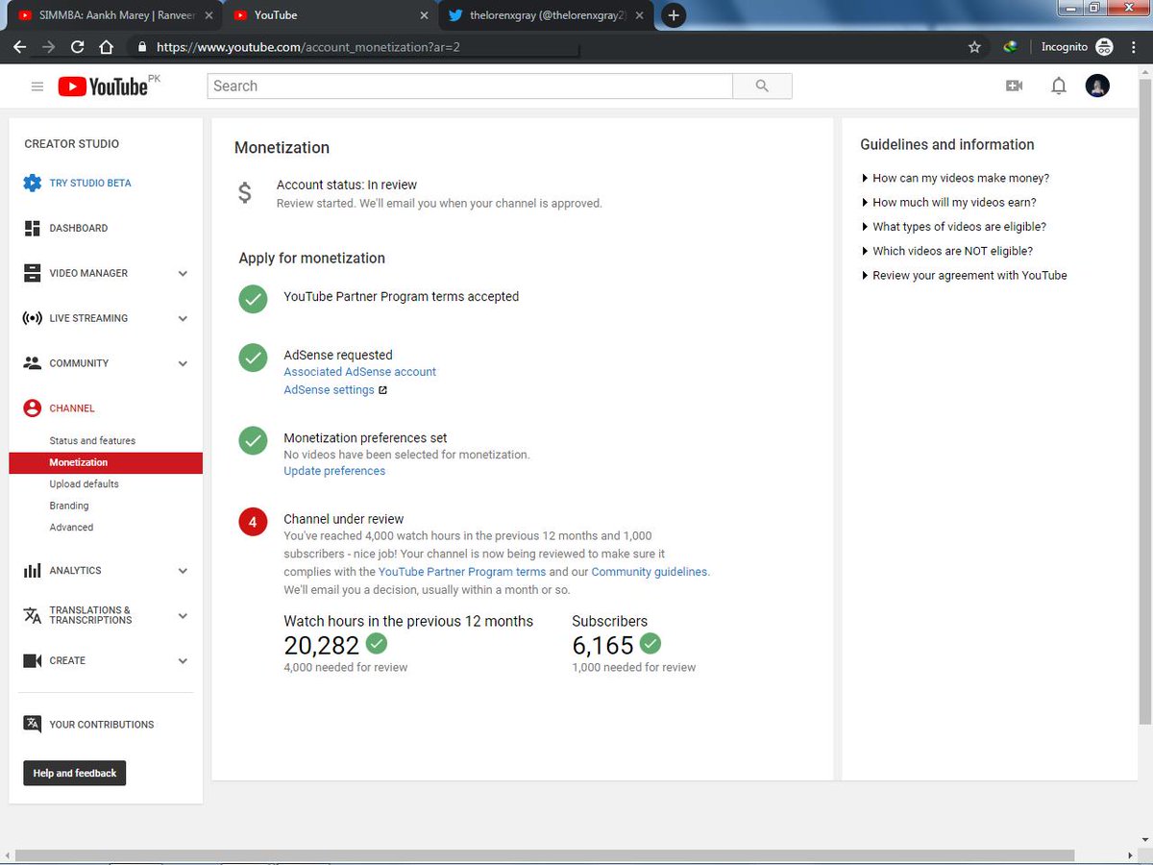
Task: Expand the Analytics section
Action: 183,571
